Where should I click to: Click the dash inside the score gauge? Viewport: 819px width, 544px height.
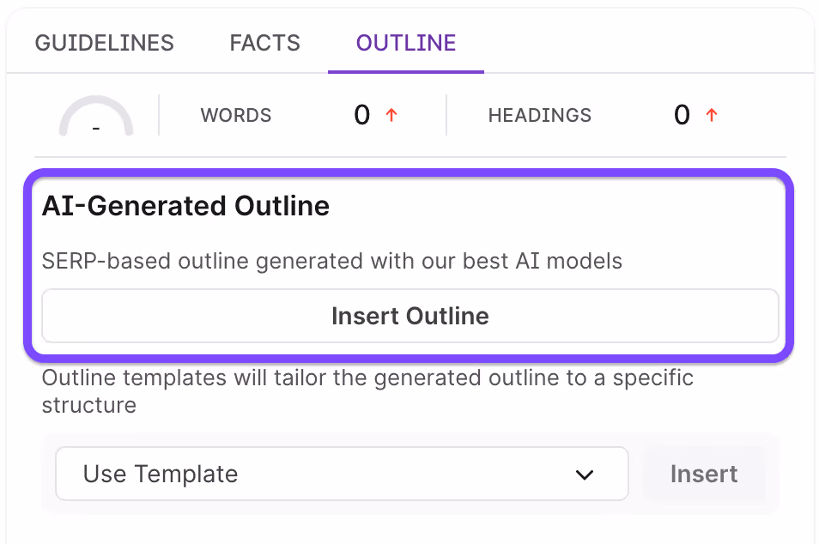pyautogui.click(x=96, y=129)
